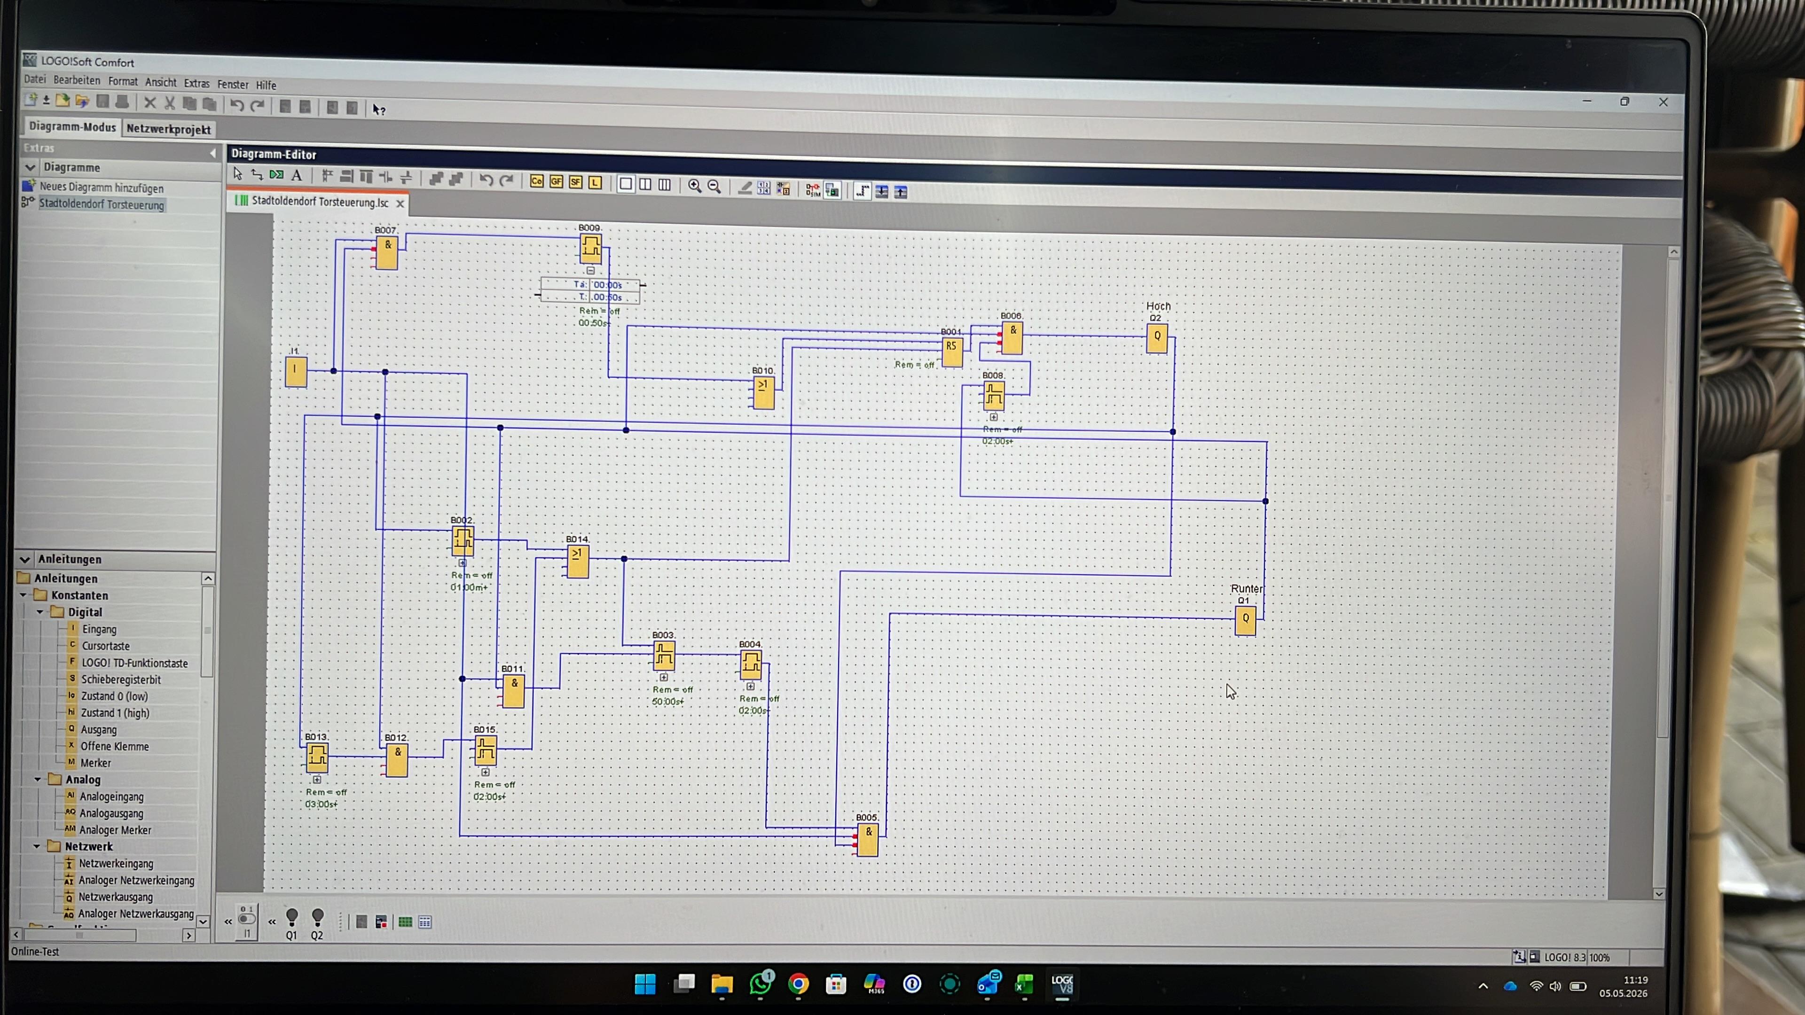Click undo in the Diagramm-Editor toolbar
The image size is (1805, 1015).
(x=487, y=180)
